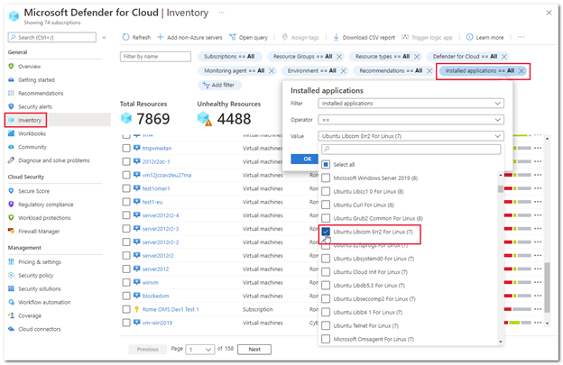Open ellipsis menu for vm-win2019 row
563x365 pixels.
click(538, 323)
